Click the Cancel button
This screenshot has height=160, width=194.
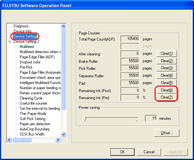point(149,152)
